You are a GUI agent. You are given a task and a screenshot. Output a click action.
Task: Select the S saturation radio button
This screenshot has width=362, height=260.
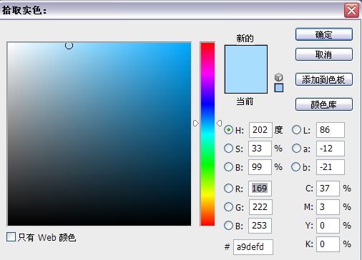point(228,149)
